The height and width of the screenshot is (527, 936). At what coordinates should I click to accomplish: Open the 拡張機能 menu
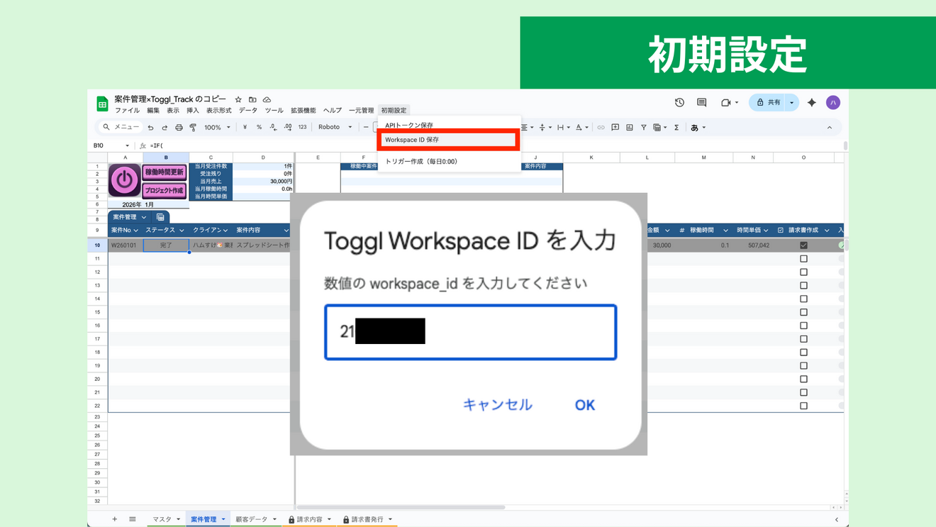[303, 111]
